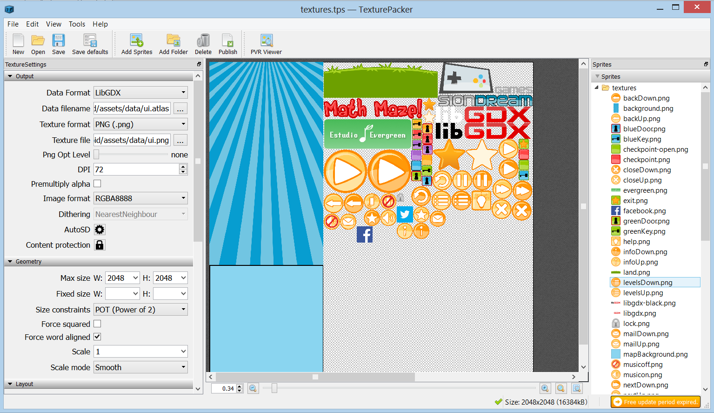This screenshot has height=413, width=714.
Task: Click the fit-to-window zoom icon
Action: tap(577, 388)
